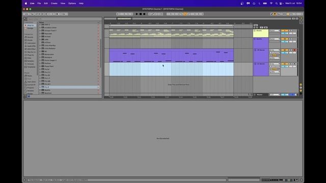Click the Link button
The width and height of the screenshot is (326, 183).
pos(26,14)
